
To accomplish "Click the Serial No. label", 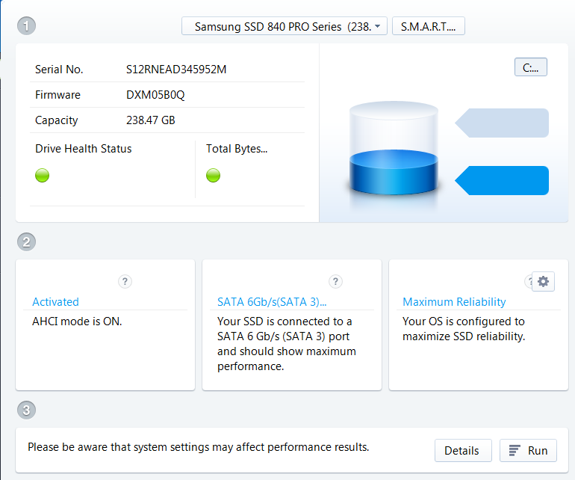I will (x=59, y=70).
